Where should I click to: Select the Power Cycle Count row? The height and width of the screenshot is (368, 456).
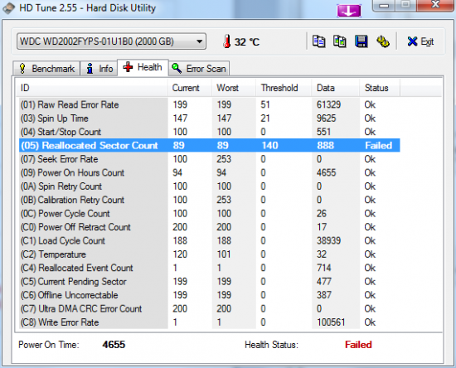(x=210, y=214)
